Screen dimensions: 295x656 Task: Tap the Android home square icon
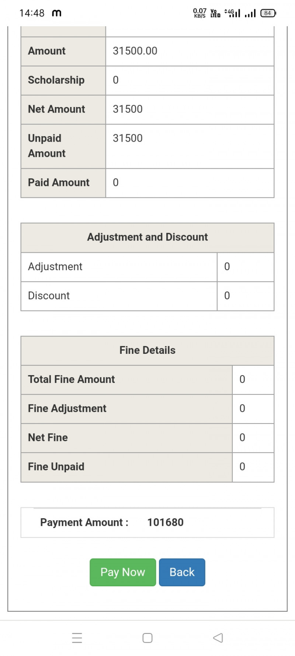coord(147,638)
